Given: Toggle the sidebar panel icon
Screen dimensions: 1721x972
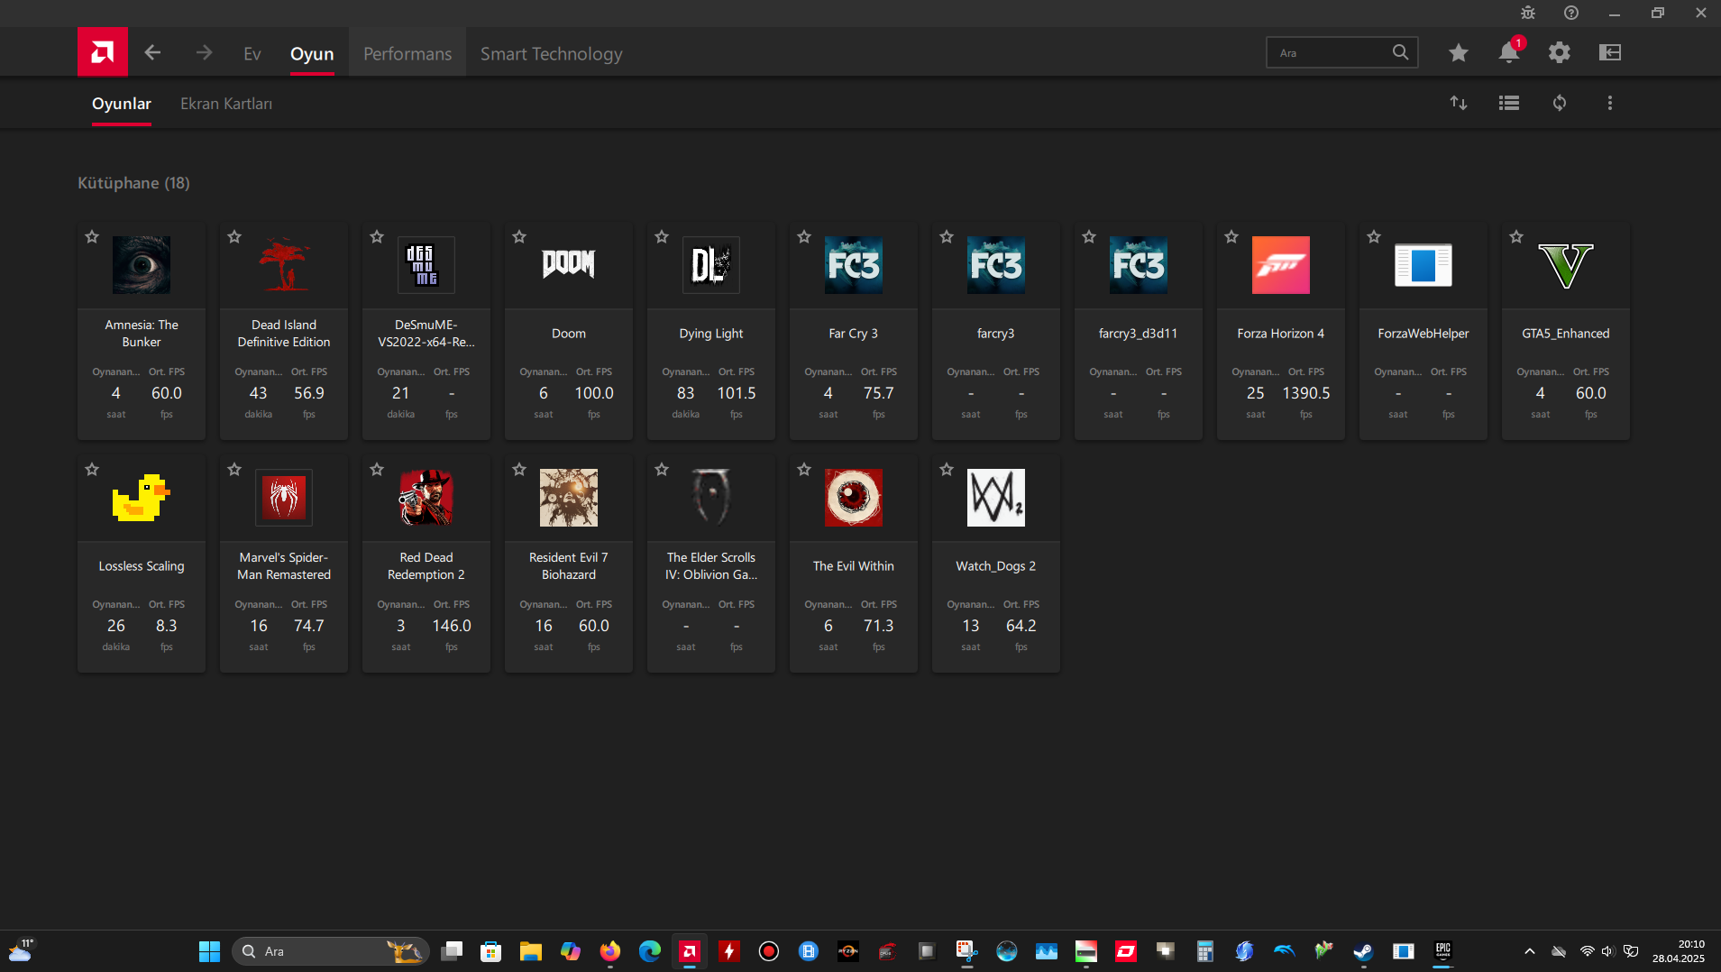Looking at the screenshot, I should (1610, 52).
